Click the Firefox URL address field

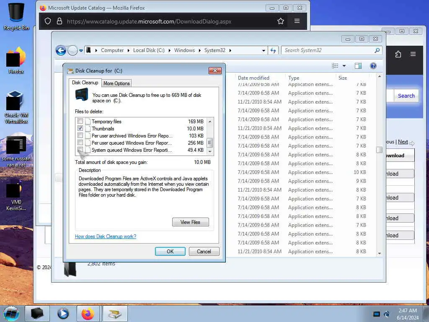click(x=149, y=21)
